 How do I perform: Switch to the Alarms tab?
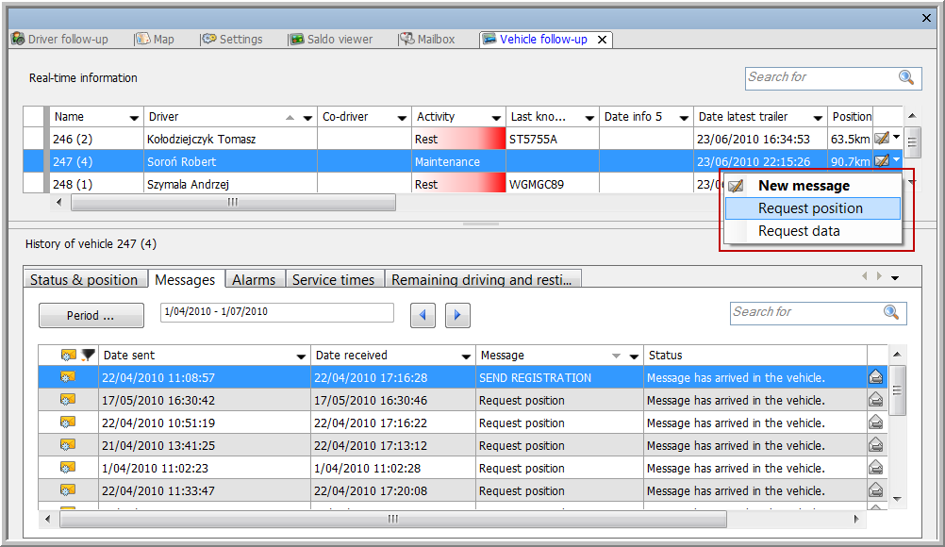click(x=254, y=279)
